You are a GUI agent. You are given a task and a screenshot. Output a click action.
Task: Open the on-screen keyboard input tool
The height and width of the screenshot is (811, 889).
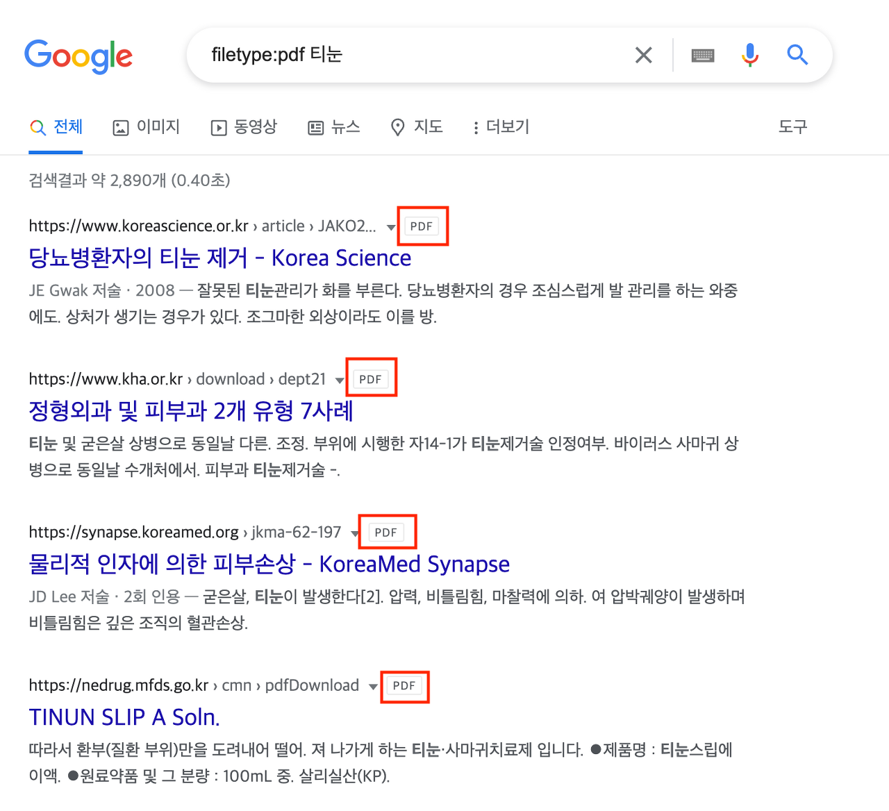click(x=703, y=56)
